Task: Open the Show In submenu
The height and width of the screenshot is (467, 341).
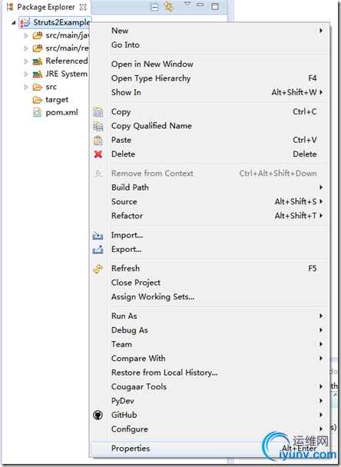Action: pos(218,92)
